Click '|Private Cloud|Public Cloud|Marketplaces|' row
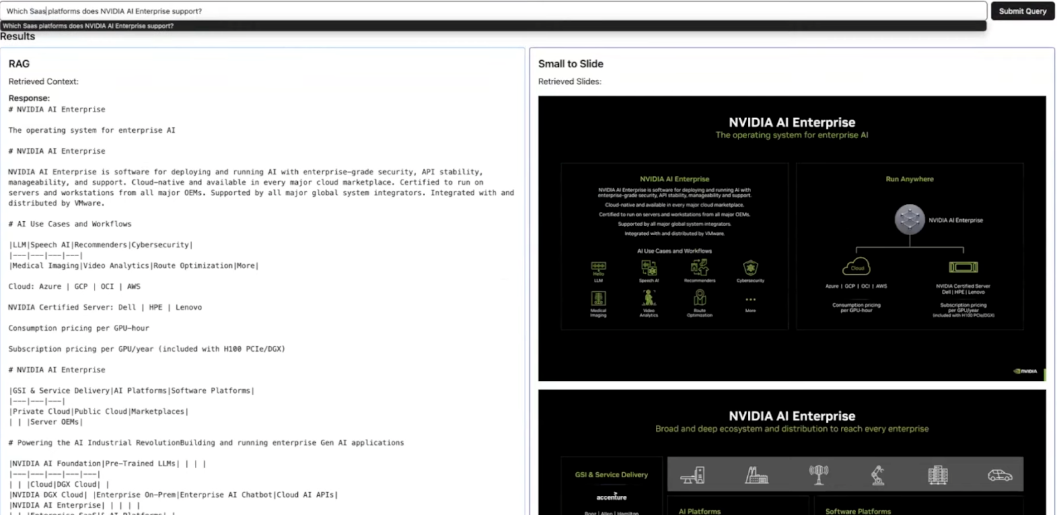 click(99, 412)
